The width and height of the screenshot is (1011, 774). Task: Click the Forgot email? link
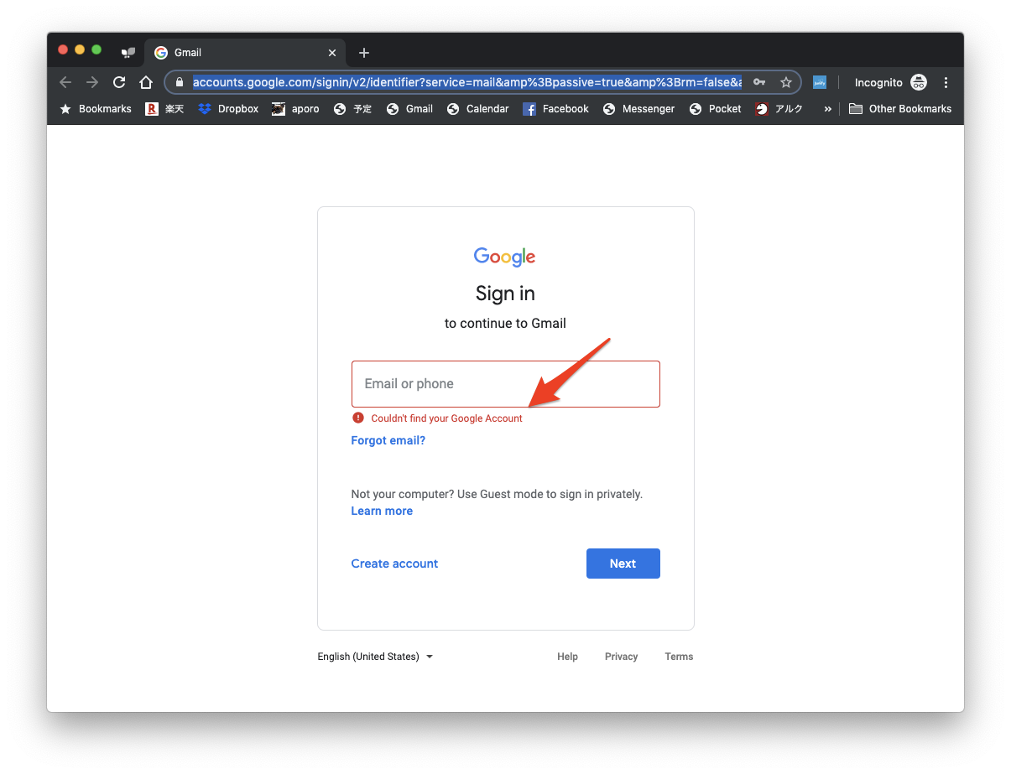click(388, 440)
